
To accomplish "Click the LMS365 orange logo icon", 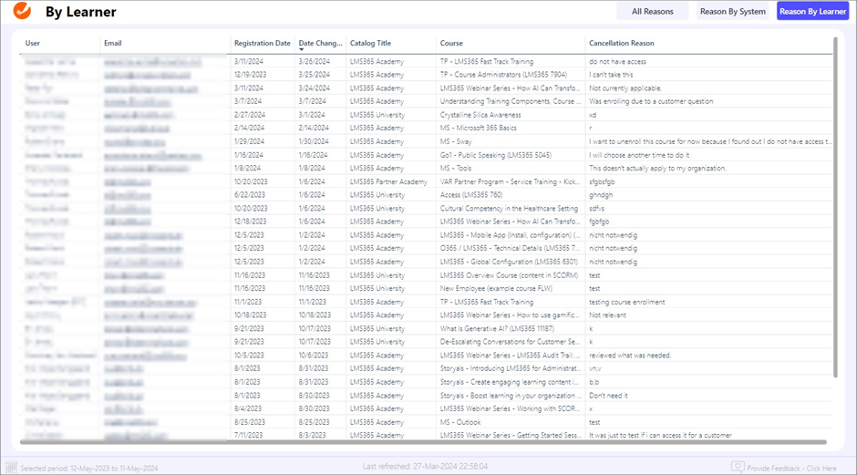I will point(22,11).
